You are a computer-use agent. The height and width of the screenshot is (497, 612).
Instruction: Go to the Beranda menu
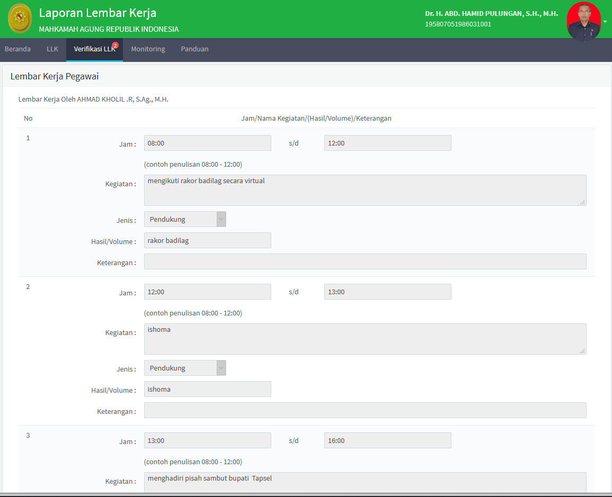[17, 49]
